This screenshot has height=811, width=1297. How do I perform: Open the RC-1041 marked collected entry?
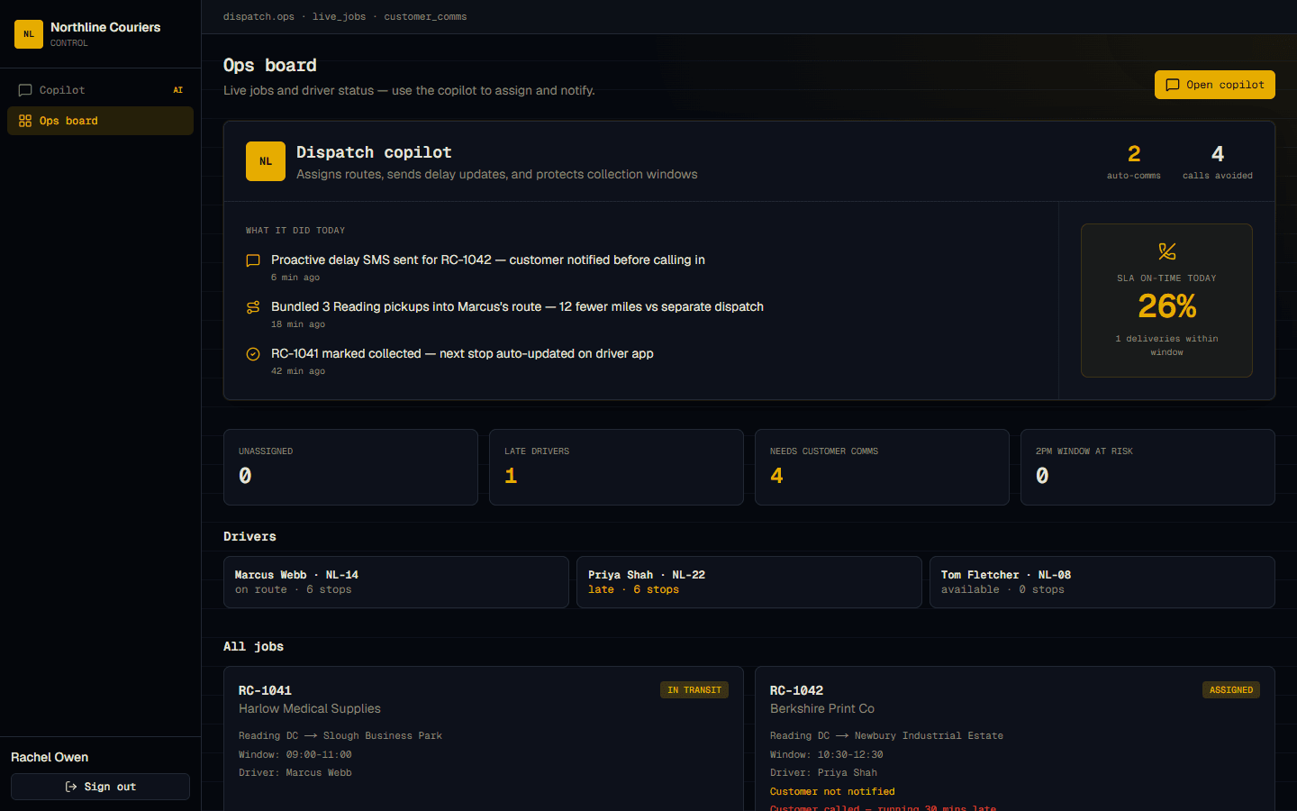click(640, 361)
